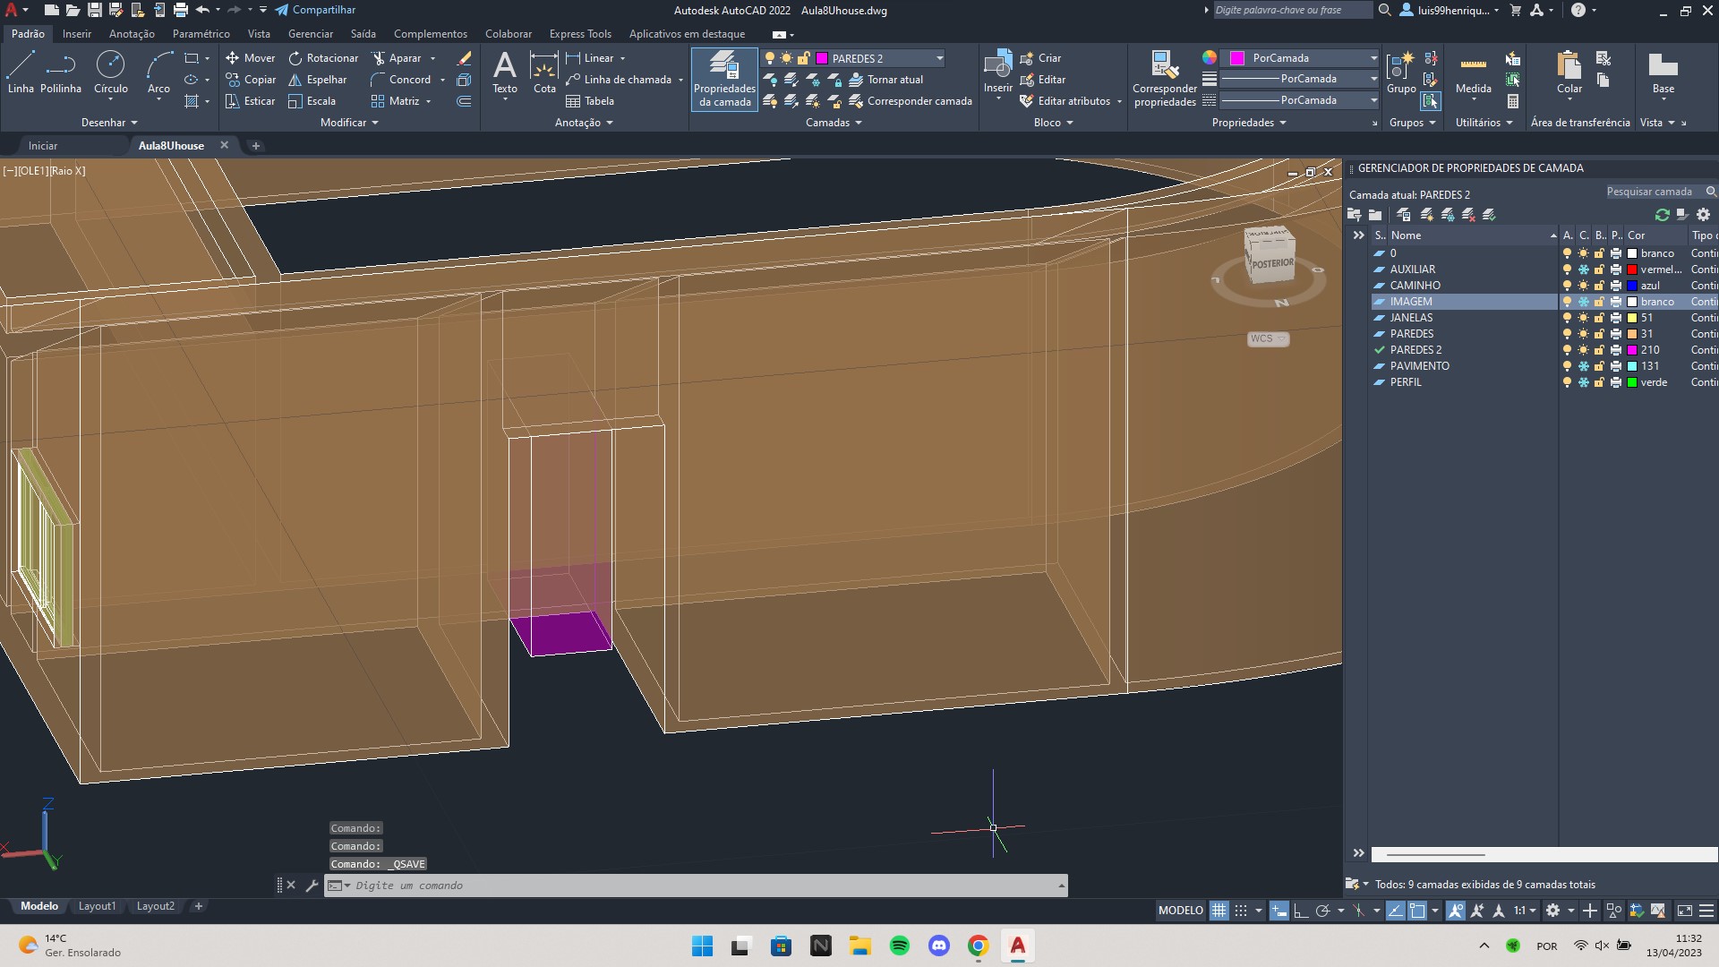Toggle visibility bulb of layer 0

coord(1567,253)
